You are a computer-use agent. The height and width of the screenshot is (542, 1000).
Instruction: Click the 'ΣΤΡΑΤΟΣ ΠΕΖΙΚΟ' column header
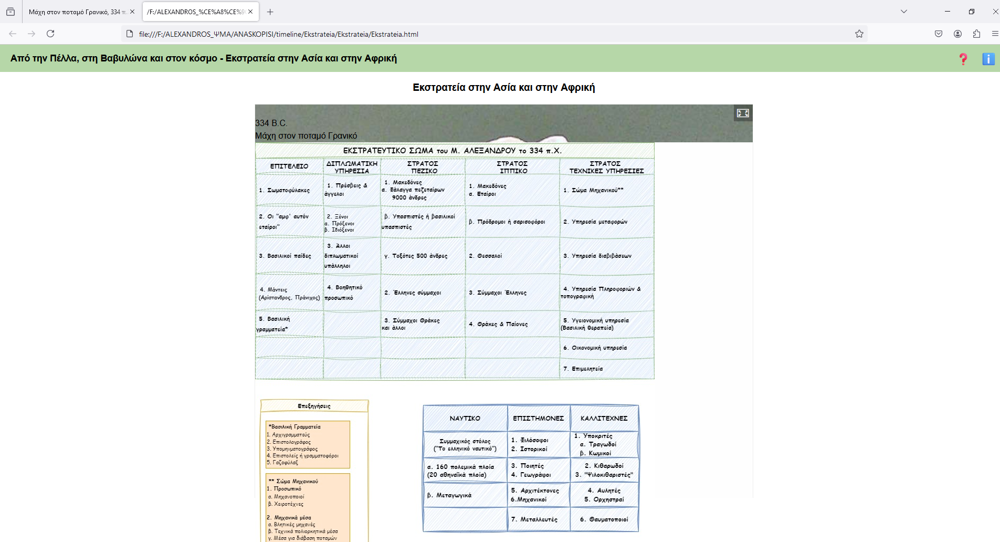pyautogui.click(x=423, y=167)
